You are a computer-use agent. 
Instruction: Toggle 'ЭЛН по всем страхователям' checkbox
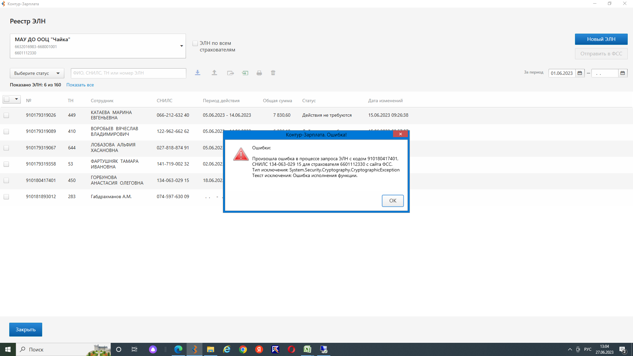click(195, 44)
